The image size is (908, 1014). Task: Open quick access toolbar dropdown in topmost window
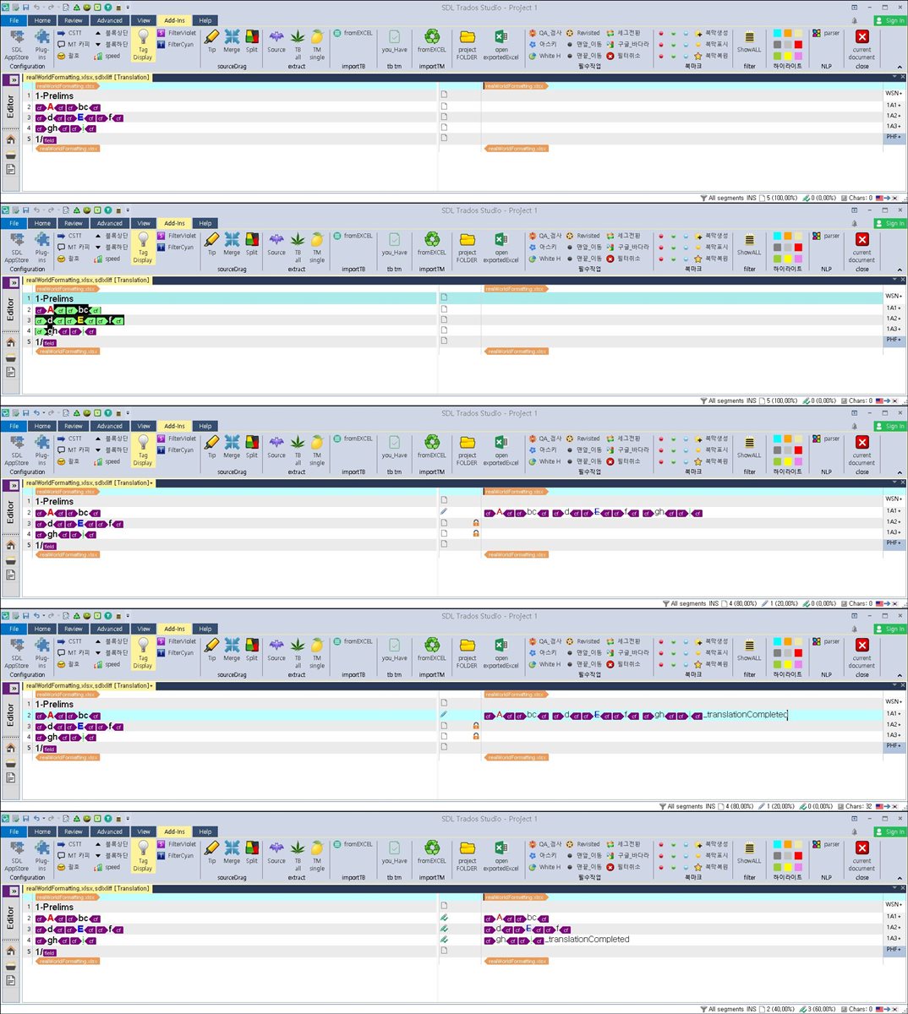(x=128, y=8)
